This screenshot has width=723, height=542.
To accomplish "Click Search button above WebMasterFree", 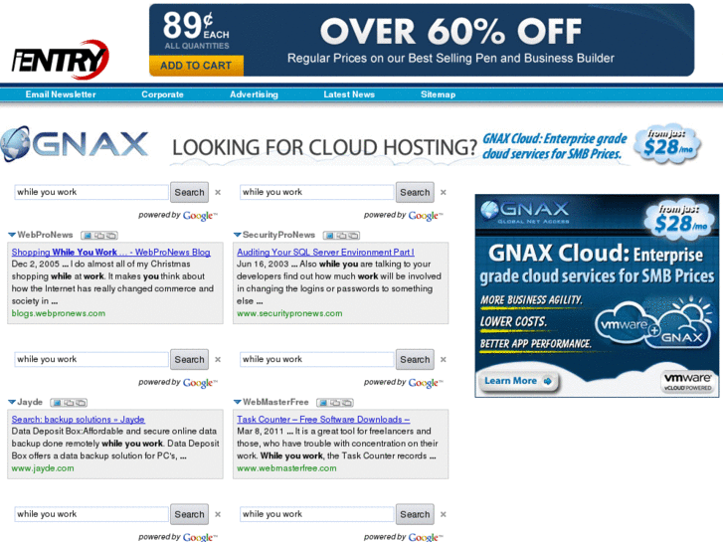I will tap(415, 359).
